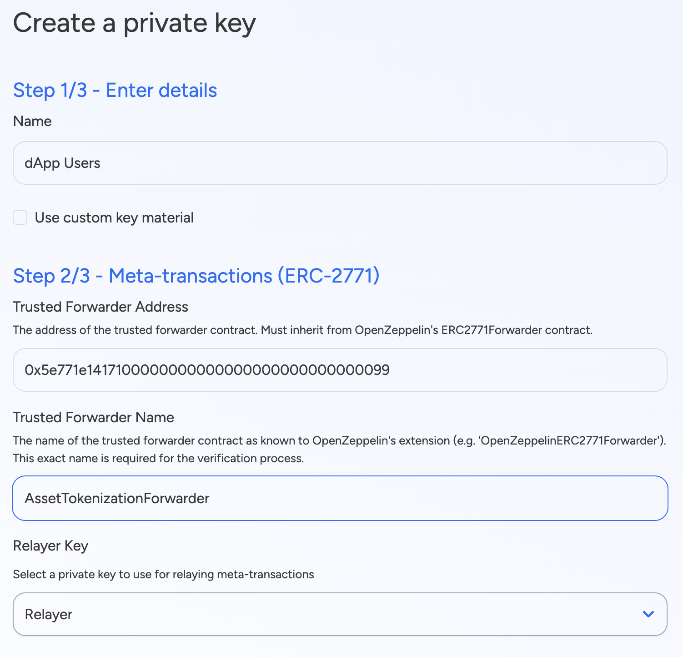Click the 'Relayer' selected value in the dropdown
Image resolution: width=683 pixels, height=657 pixels.
click(x=49, y=614)
